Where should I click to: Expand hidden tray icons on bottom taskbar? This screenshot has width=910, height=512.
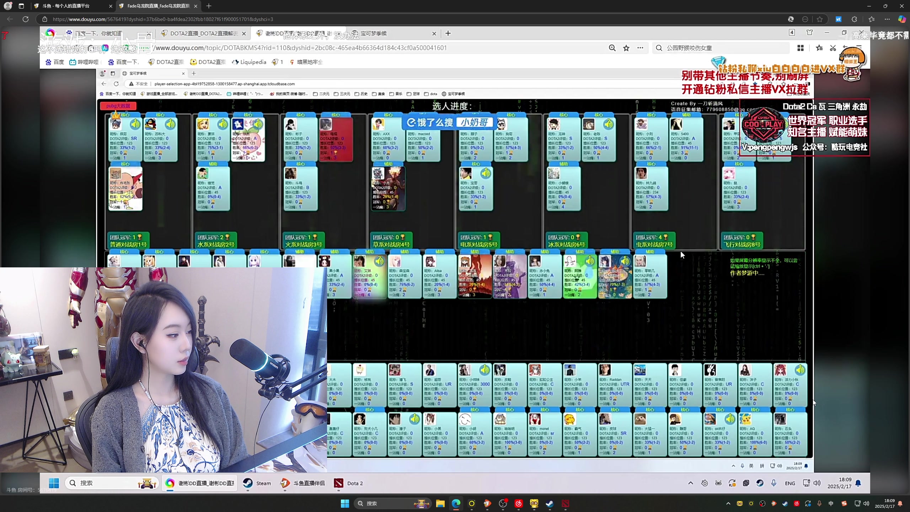728,503
